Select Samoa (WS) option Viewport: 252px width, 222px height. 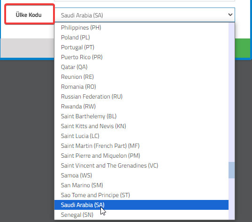click(141, 176)
